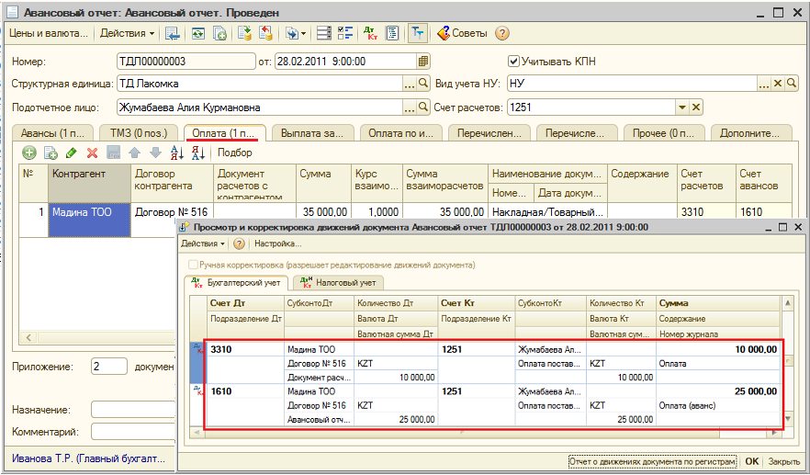
Task: Click the green add row icon
Action: (x=28, y=153)
